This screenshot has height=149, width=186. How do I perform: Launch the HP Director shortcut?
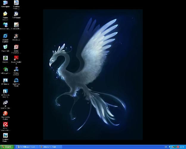tap(5, 80)
